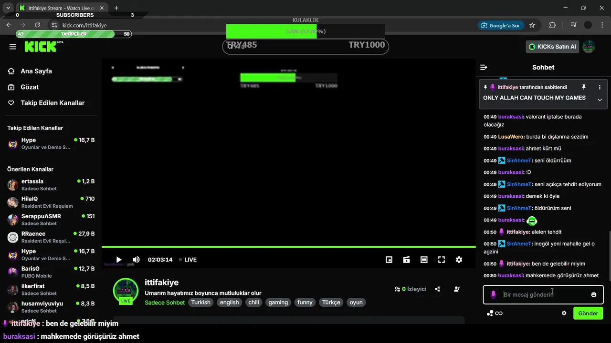The image size is (611, 343).
Task: Click buraksasi in 'mahkemede görüşürüz ahmet' message
Action: click(x=511, y=276)
